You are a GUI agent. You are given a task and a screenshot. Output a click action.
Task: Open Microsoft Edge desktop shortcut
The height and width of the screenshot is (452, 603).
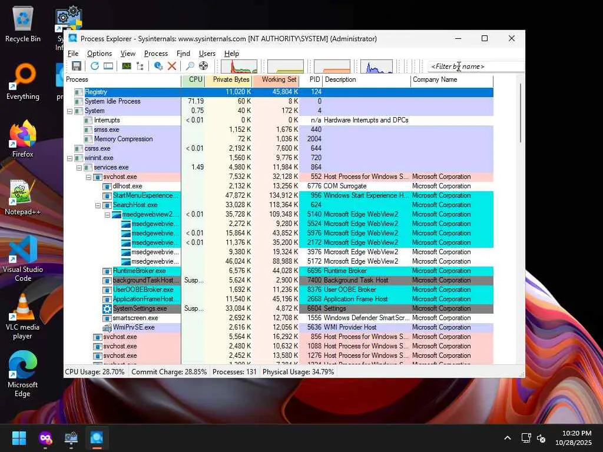23,374
